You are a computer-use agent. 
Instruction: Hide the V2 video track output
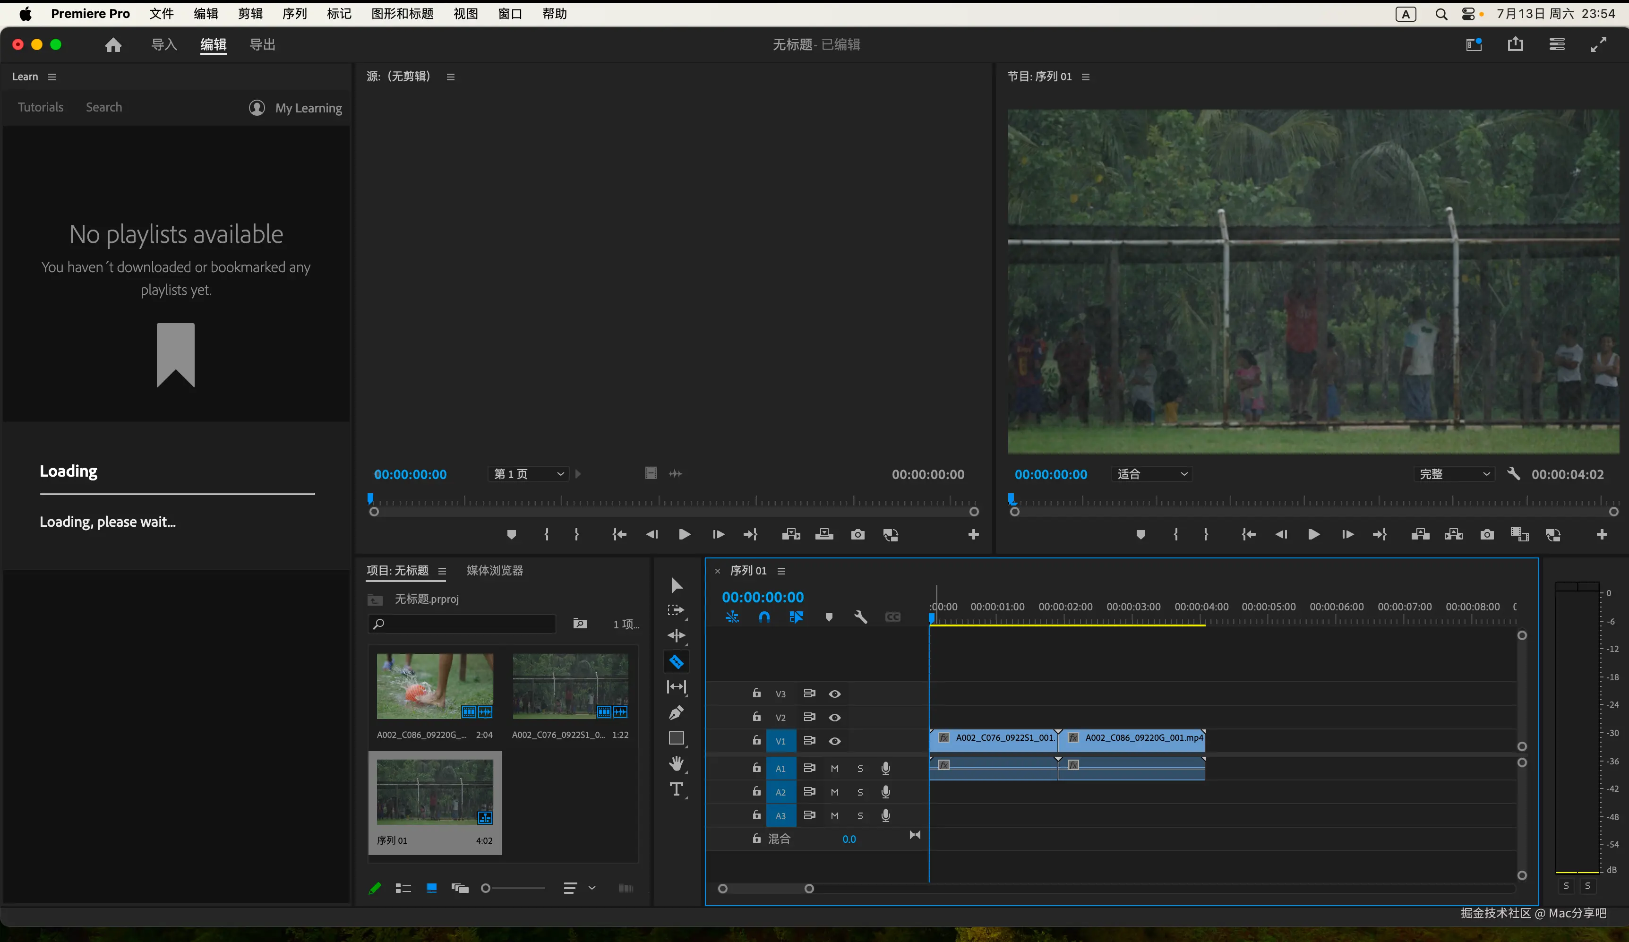[x=834, y=717]
